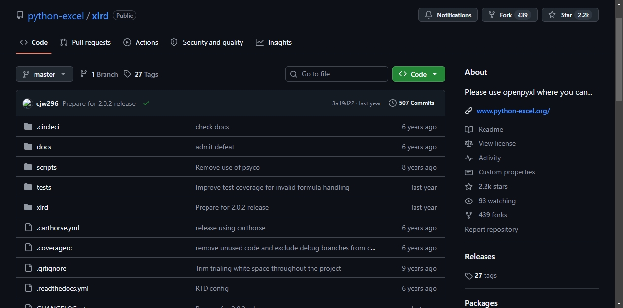Screen dimensions: 623x308
Task: Click the link icon beside www.python-excel.org
Action: tap(469, 111)
